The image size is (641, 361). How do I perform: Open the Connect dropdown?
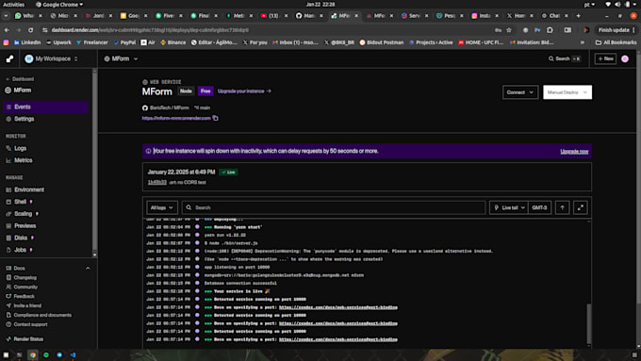click(520, 92)
